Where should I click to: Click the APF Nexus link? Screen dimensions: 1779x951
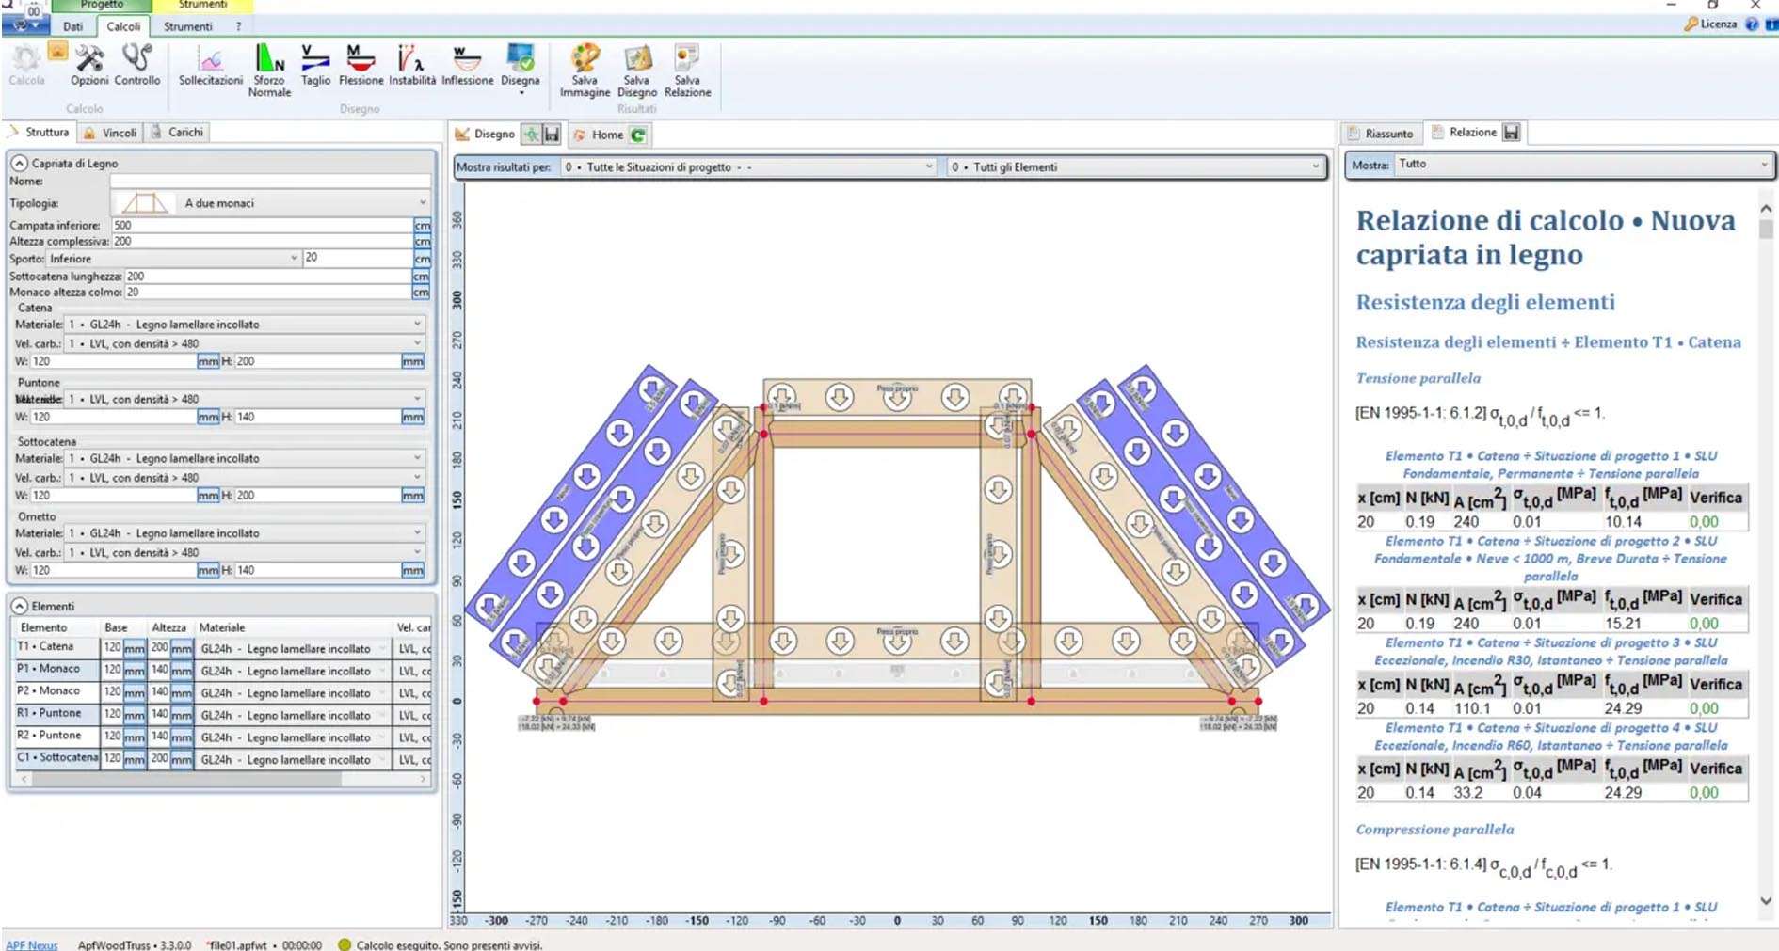[x=31, y=944]
